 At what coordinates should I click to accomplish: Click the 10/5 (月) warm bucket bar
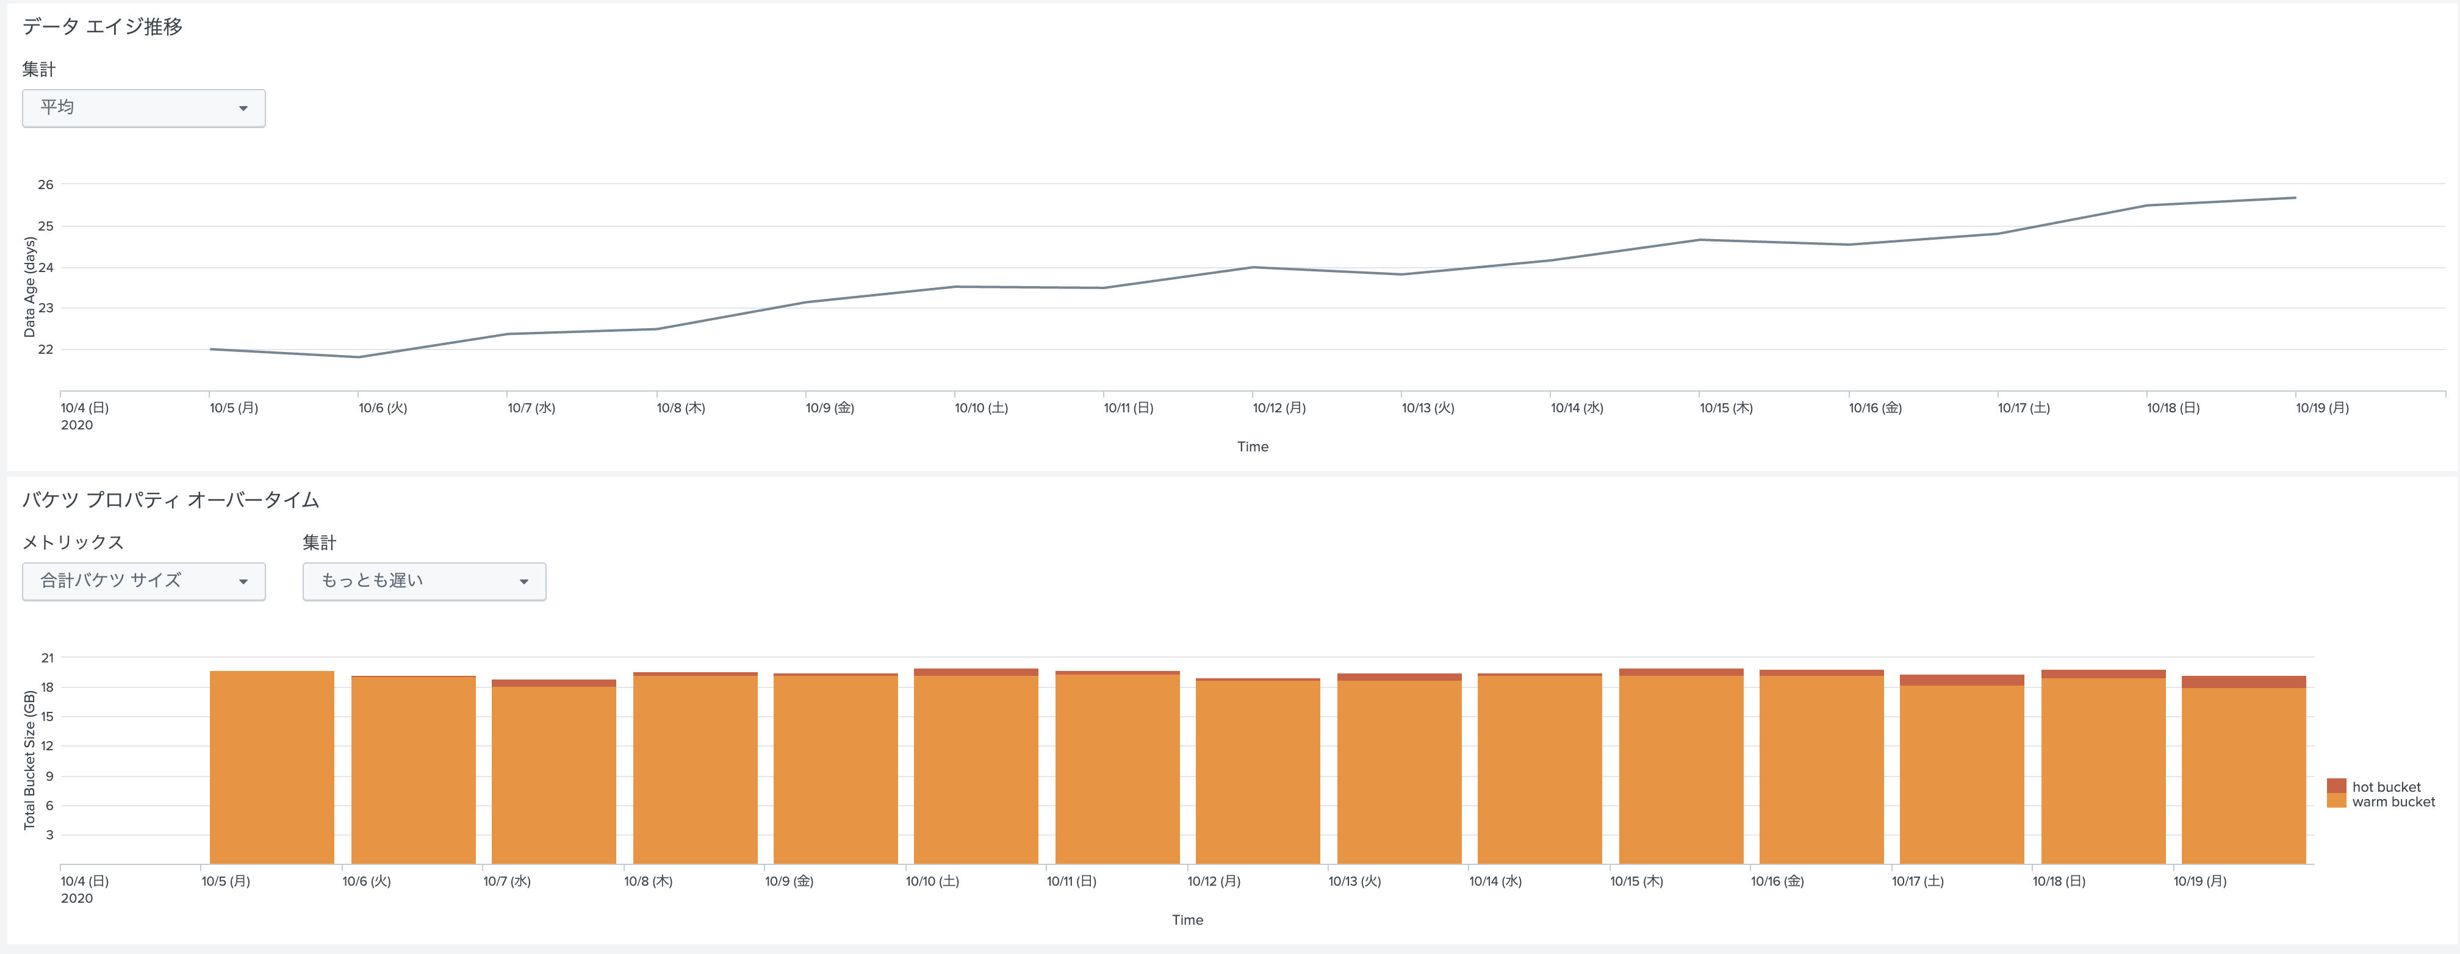click(272, 769)
